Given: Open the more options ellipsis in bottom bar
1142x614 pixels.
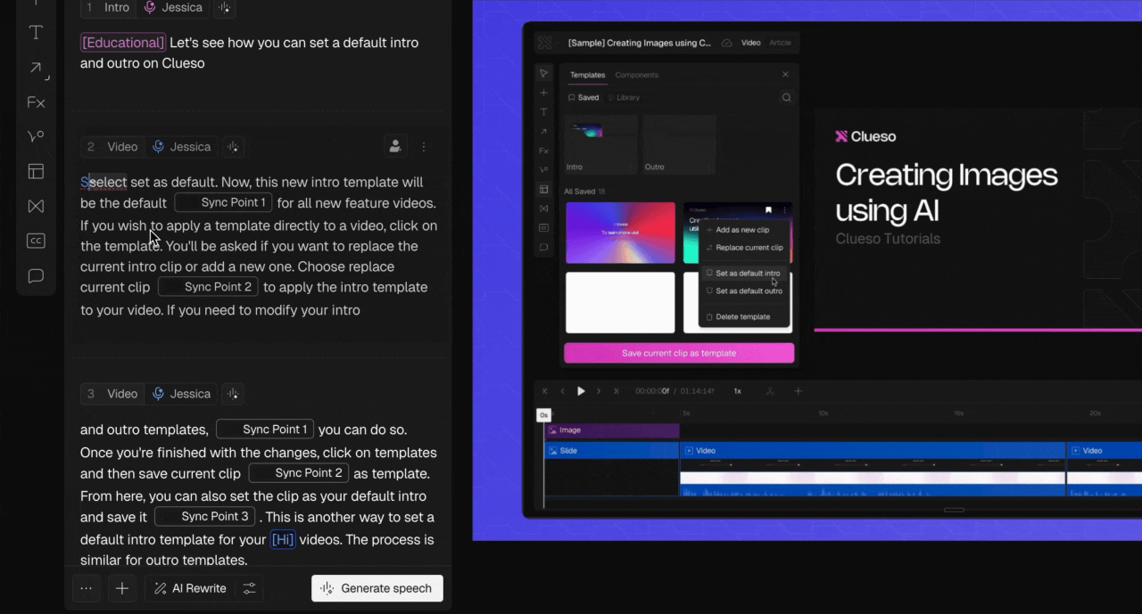Looking at the screenshot, I should (86, 588).
